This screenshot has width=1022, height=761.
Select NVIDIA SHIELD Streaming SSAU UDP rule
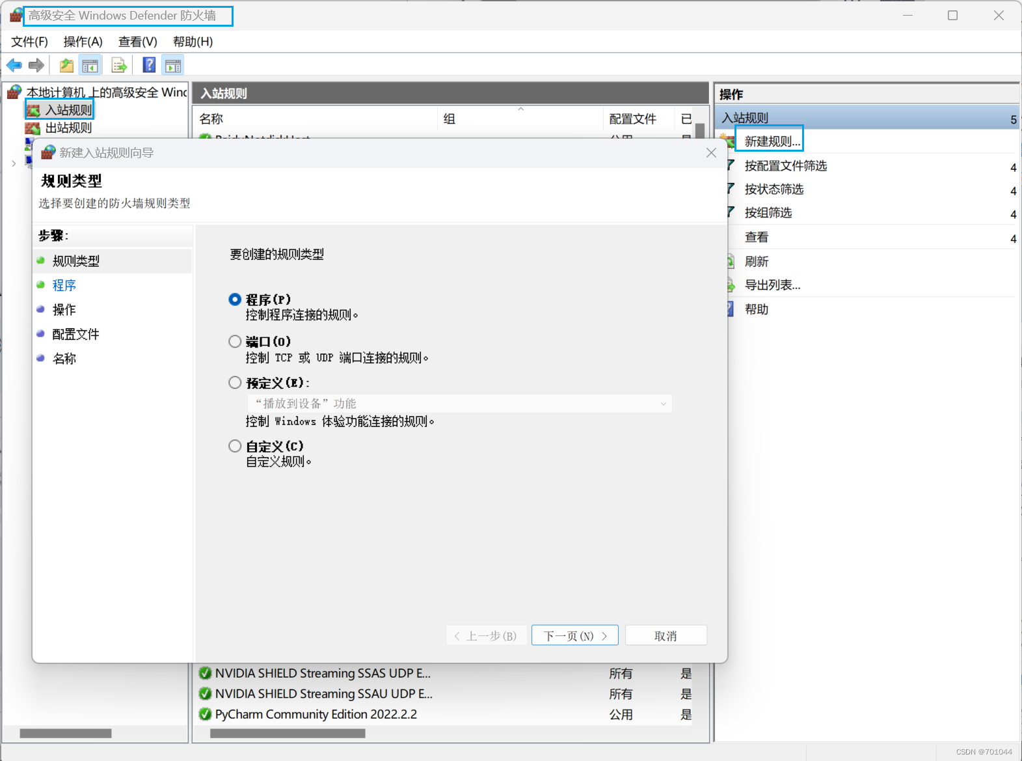324,694
